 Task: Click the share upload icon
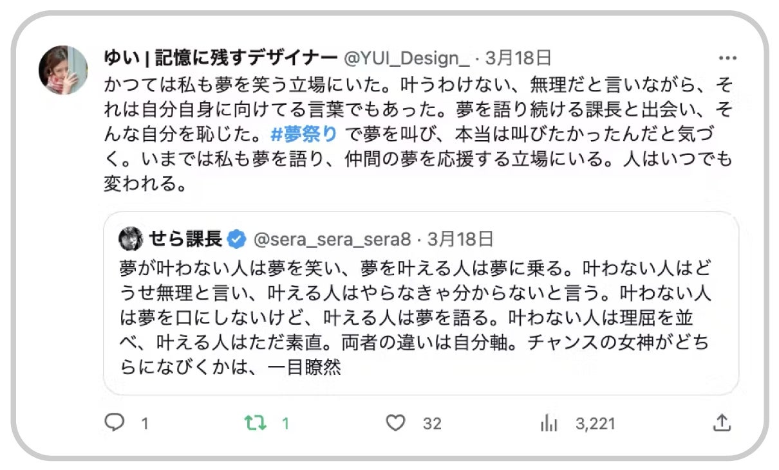722,422
